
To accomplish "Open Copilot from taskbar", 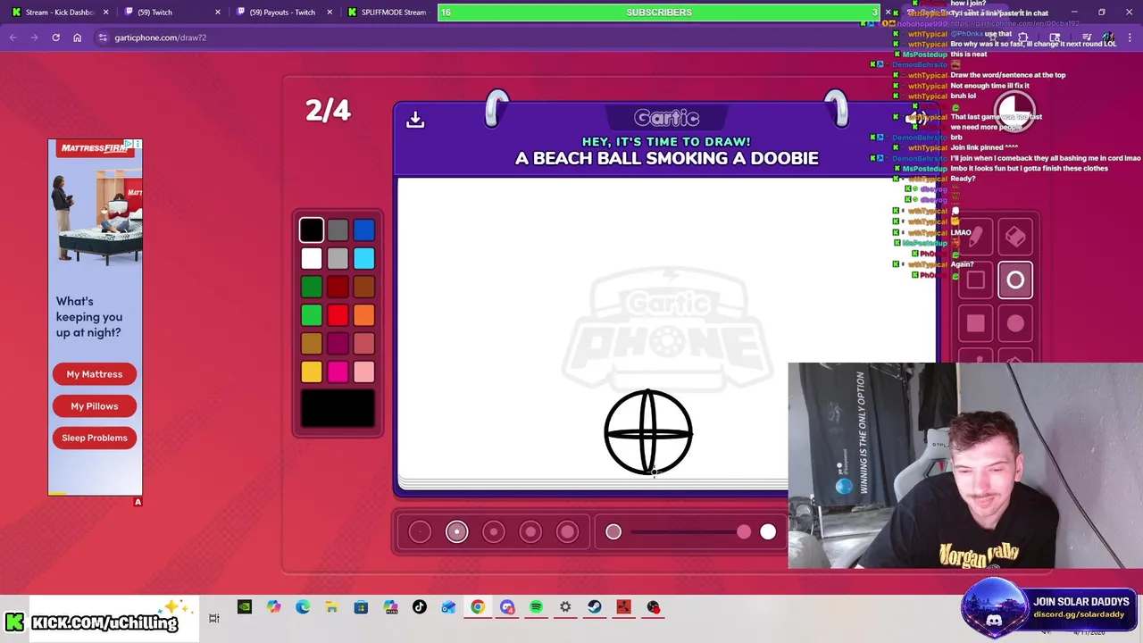I will coord(273,607).
